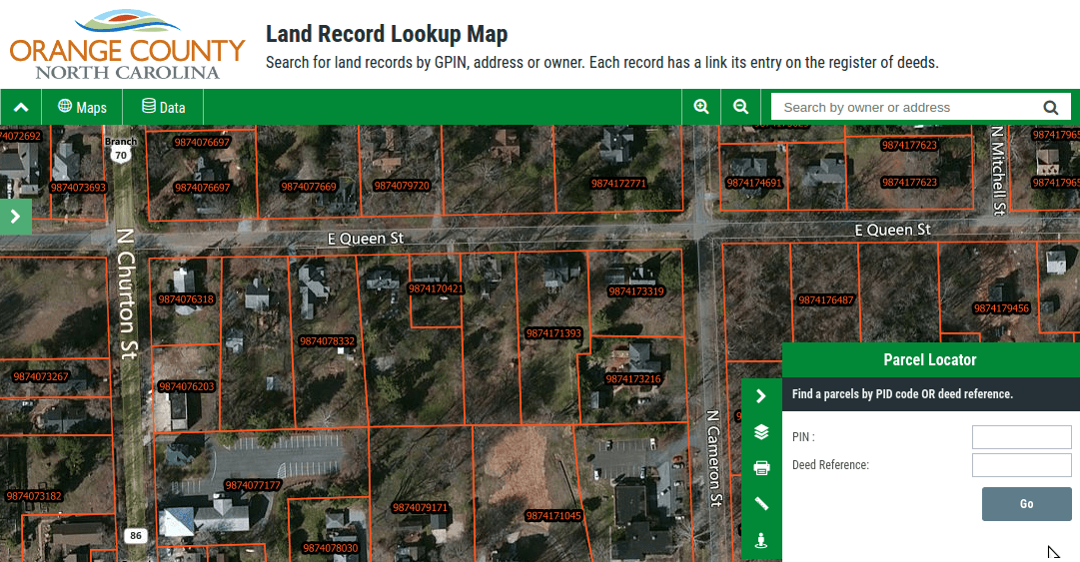
Task: Click the route 86 shield marker
Action: (x=136, y=535)
